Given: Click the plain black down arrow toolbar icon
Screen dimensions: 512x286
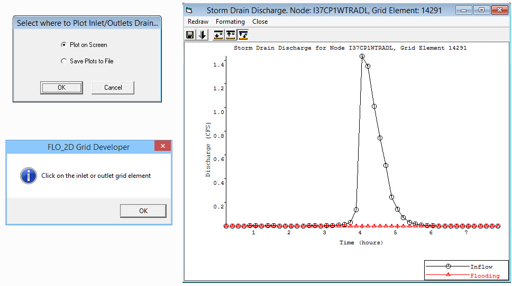Looking at the screenshot, I should coord(203,35).
